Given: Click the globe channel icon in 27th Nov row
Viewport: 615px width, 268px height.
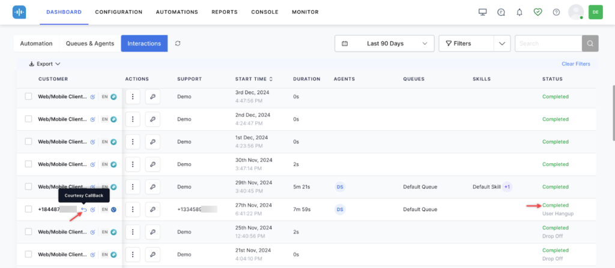Looking at the screenshot, I should point(114,210).
